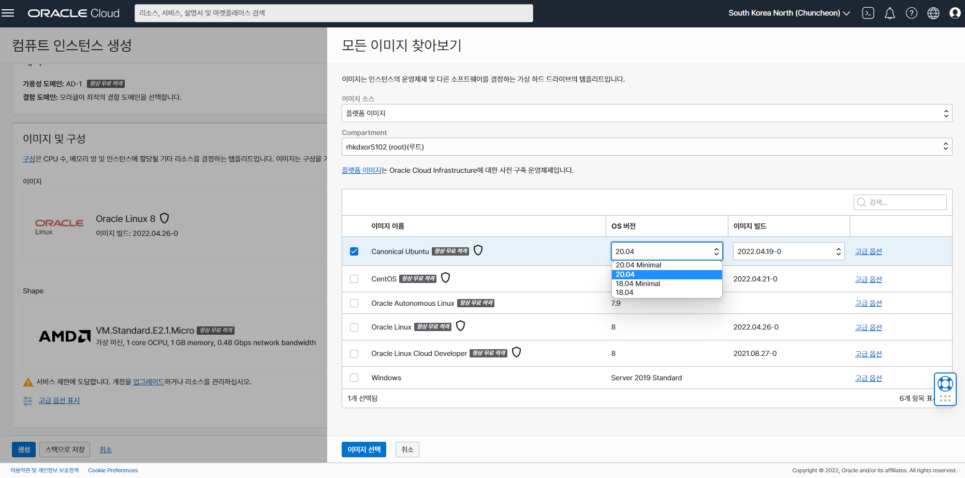The height and width of the screenshot is (478, 965).
Task: Click the 플랫폼 이미지 hyperlink
Action: tap(361, 170)
